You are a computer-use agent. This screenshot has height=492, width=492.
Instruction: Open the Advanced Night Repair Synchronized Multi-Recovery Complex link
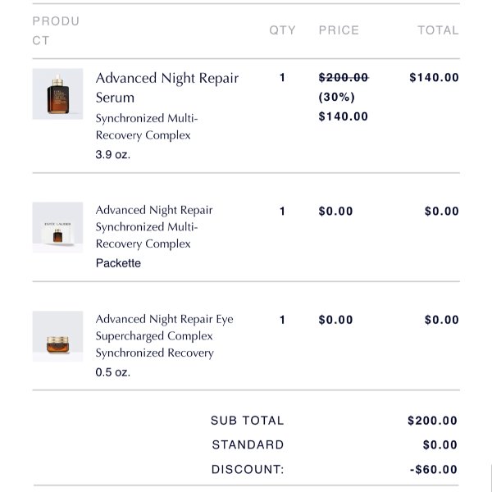[154, 227]
